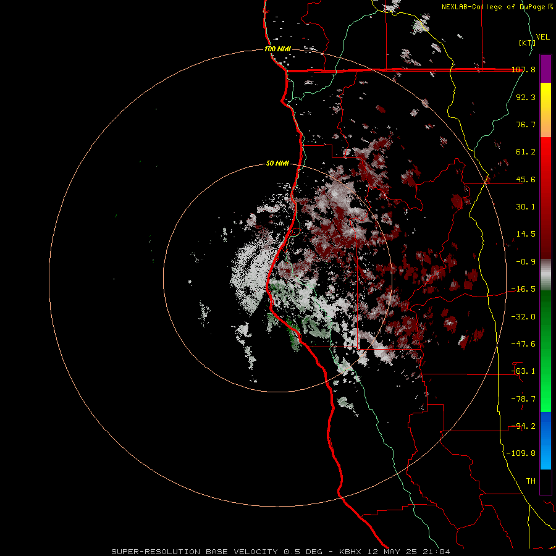556x556 pixels.
Task: Pick the yellow-orange segment of the color bar
Action: 545,110
